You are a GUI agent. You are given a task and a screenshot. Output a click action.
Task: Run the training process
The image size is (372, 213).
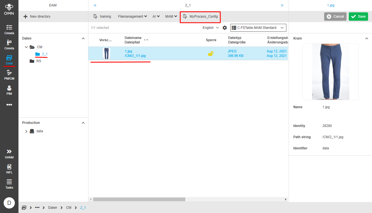pyautogui.click(x=102, y=17)
